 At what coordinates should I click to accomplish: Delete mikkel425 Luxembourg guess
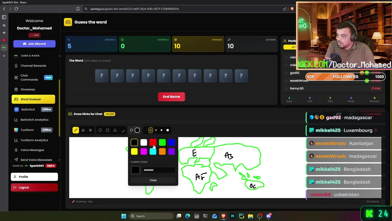[376, 130]
